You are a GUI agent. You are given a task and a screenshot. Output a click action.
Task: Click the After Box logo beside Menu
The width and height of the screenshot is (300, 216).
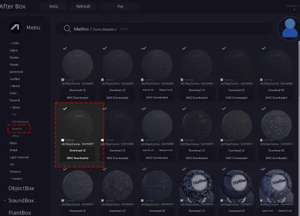(x=15, y=27)
